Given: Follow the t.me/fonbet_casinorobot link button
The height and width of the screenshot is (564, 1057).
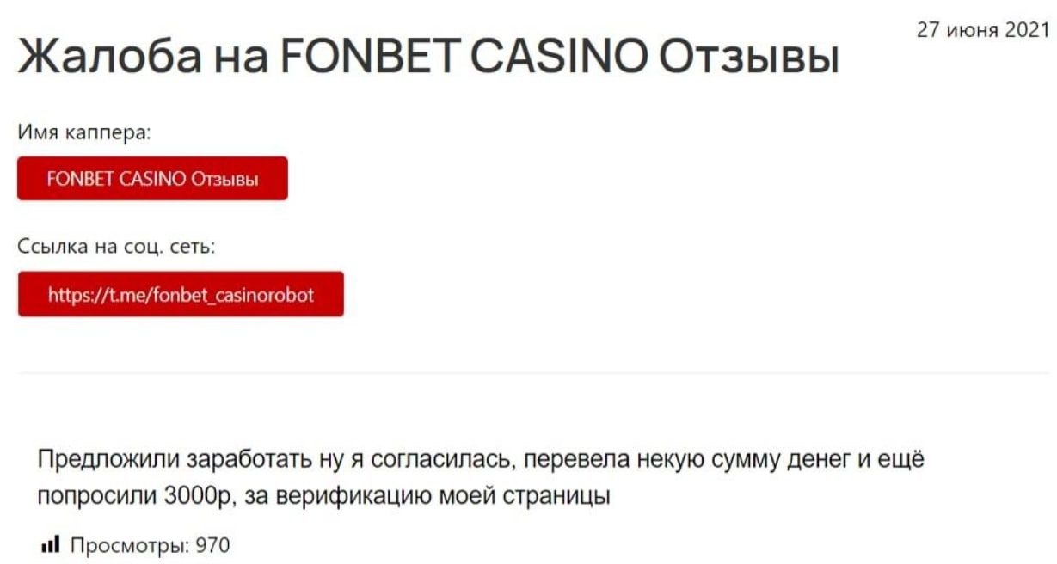Looking at the screenshot, I should (x=181, y=294).
